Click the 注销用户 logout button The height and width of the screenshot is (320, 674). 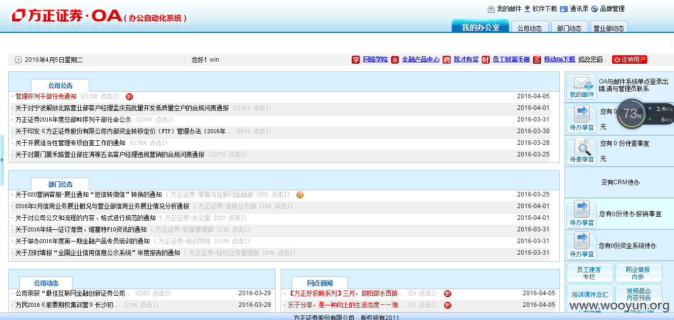click(629, 59)
